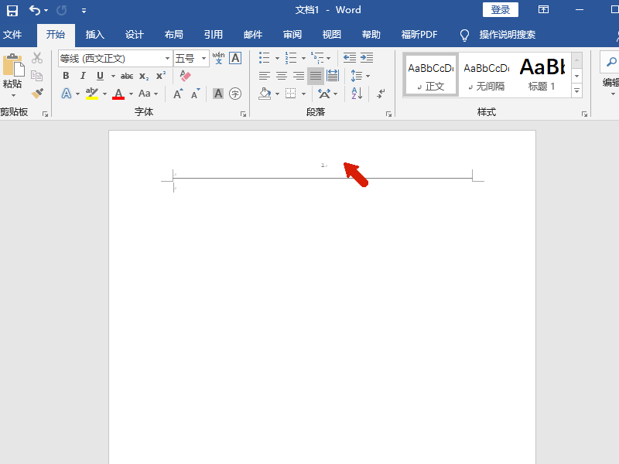Apply yellow text highlight color

(92, 94)
